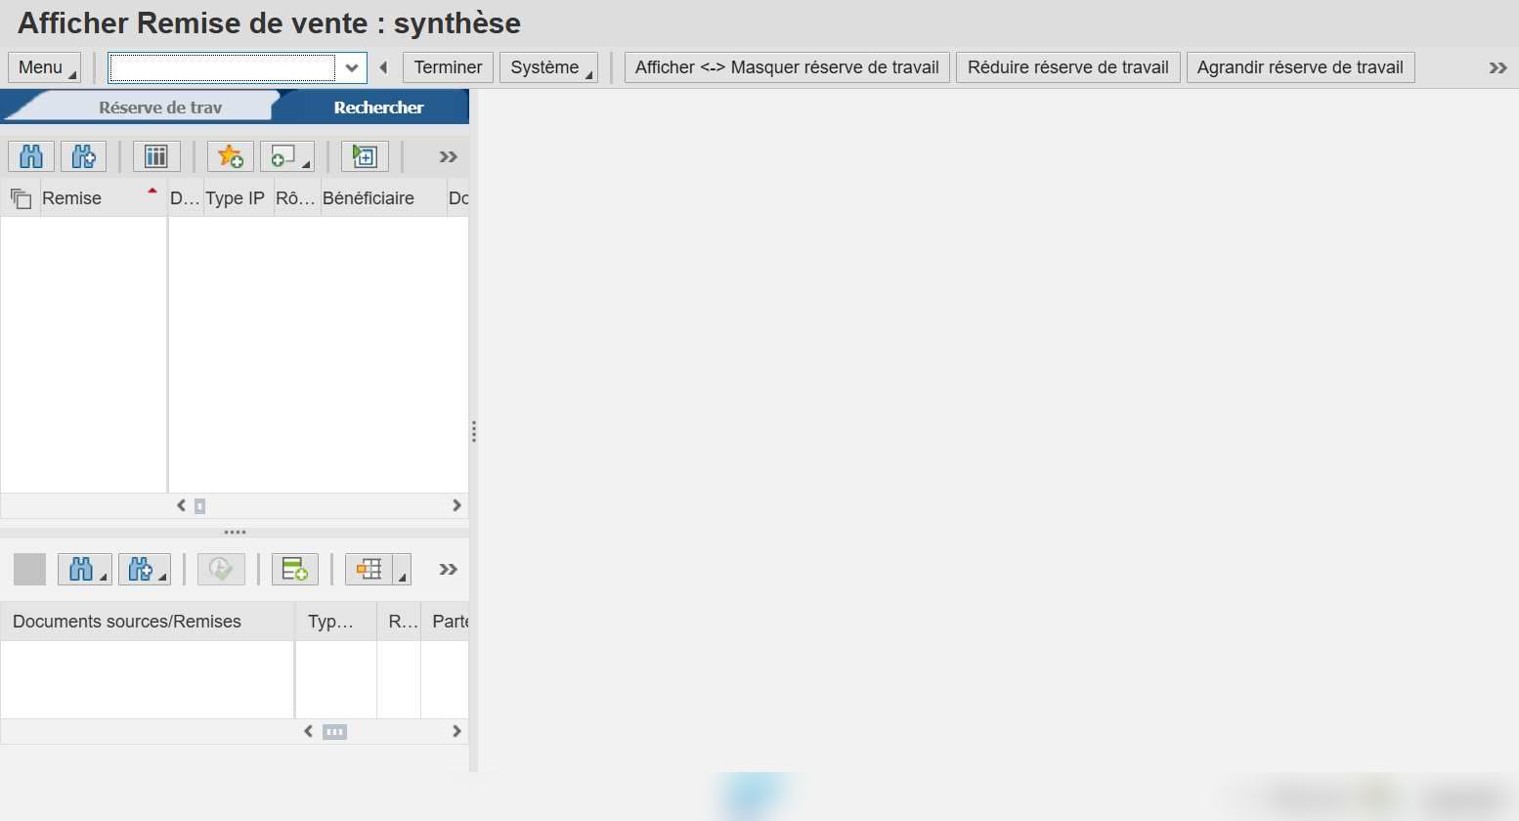
Task: Open the command field dropdown arrow
Action: coord(352,67)
